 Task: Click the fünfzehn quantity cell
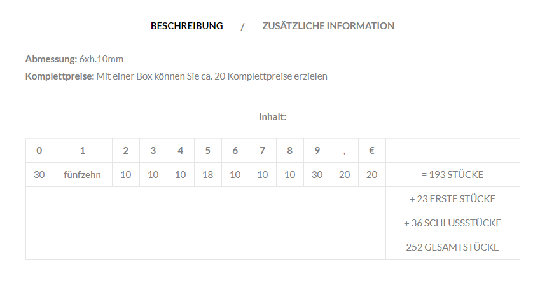tap(82, 175)
